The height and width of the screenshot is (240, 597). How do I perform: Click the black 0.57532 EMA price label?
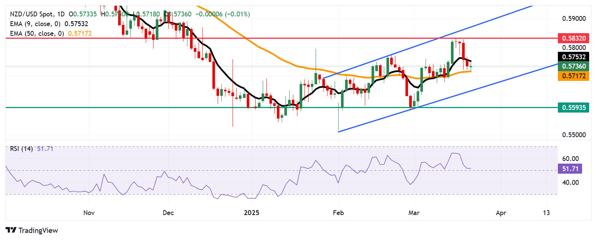tap(574, 57)
